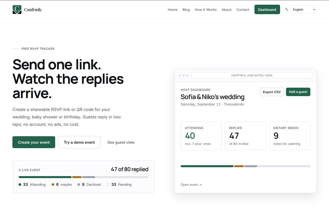This screenshot has height=215, width=329.
Task: Click the gray Declined legend dot
Action: [x=79, y=184]
